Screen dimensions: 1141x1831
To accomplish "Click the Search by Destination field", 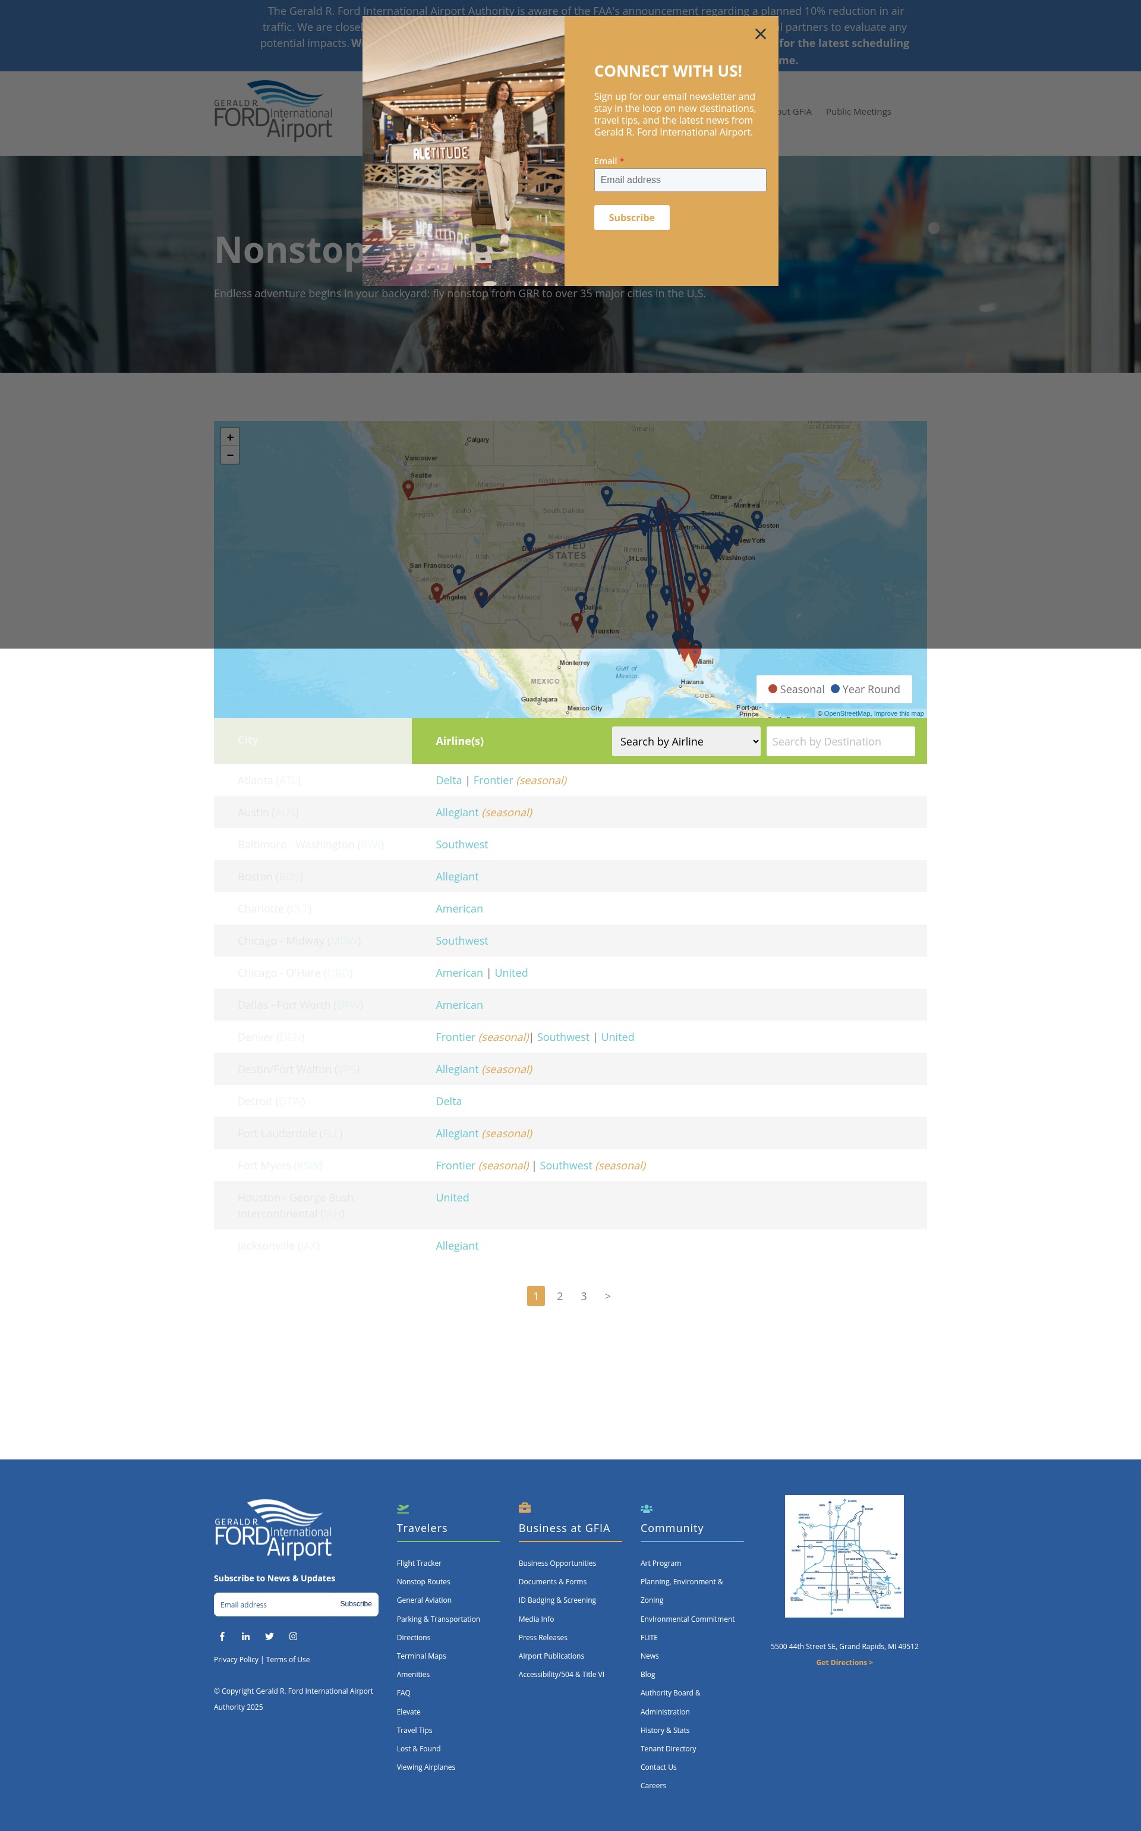I will coord(840,741).
